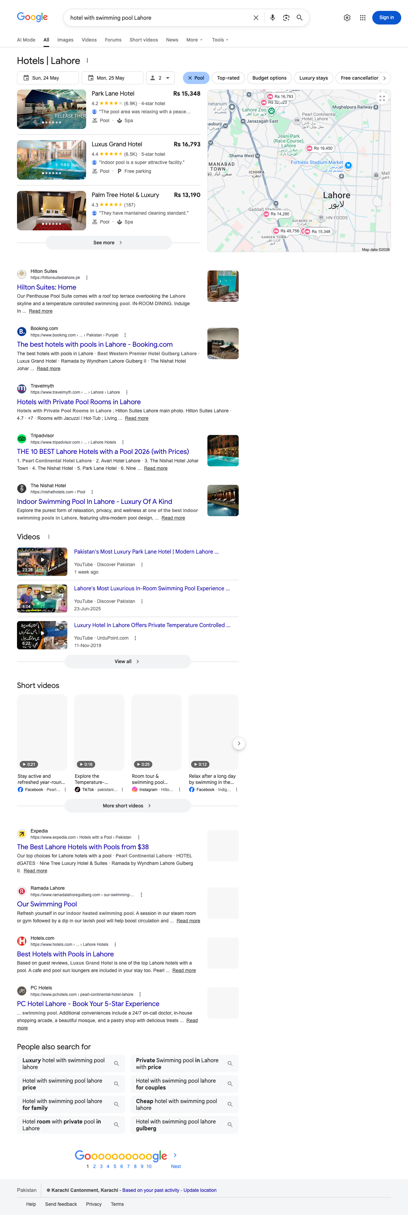Open options for Travelmyth result
The height and width of the screenshot is (1215, 408).
(127, 392)
